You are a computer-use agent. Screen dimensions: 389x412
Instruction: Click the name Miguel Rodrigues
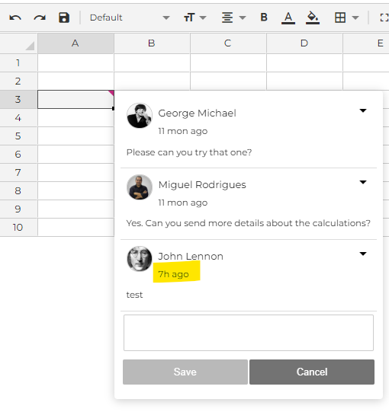202,185
